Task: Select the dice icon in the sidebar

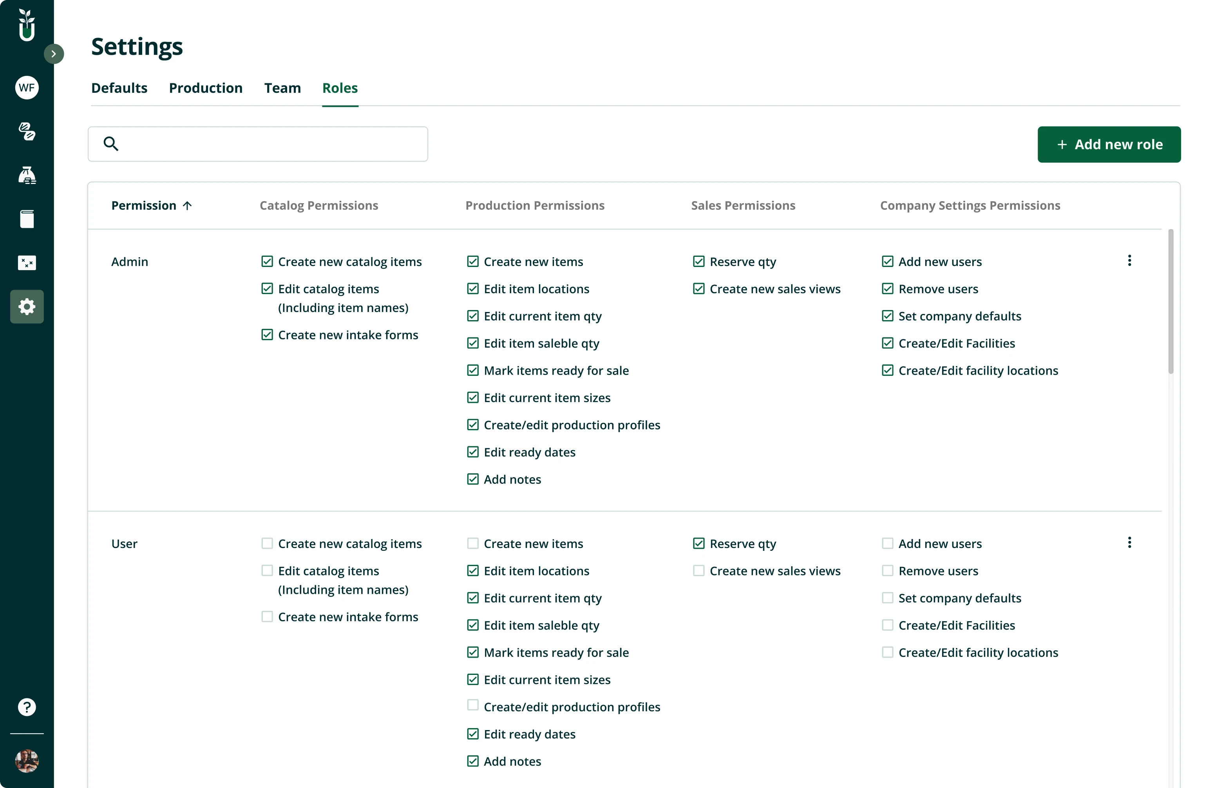Action: coord(27,263)
